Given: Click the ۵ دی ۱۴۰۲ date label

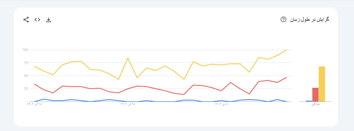Looking at the screenshot, I should (x=221, y=104).
